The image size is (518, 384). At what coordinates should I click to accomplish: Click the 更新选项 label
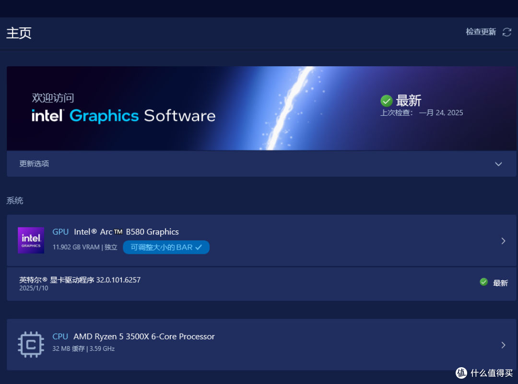pos(34,164)
